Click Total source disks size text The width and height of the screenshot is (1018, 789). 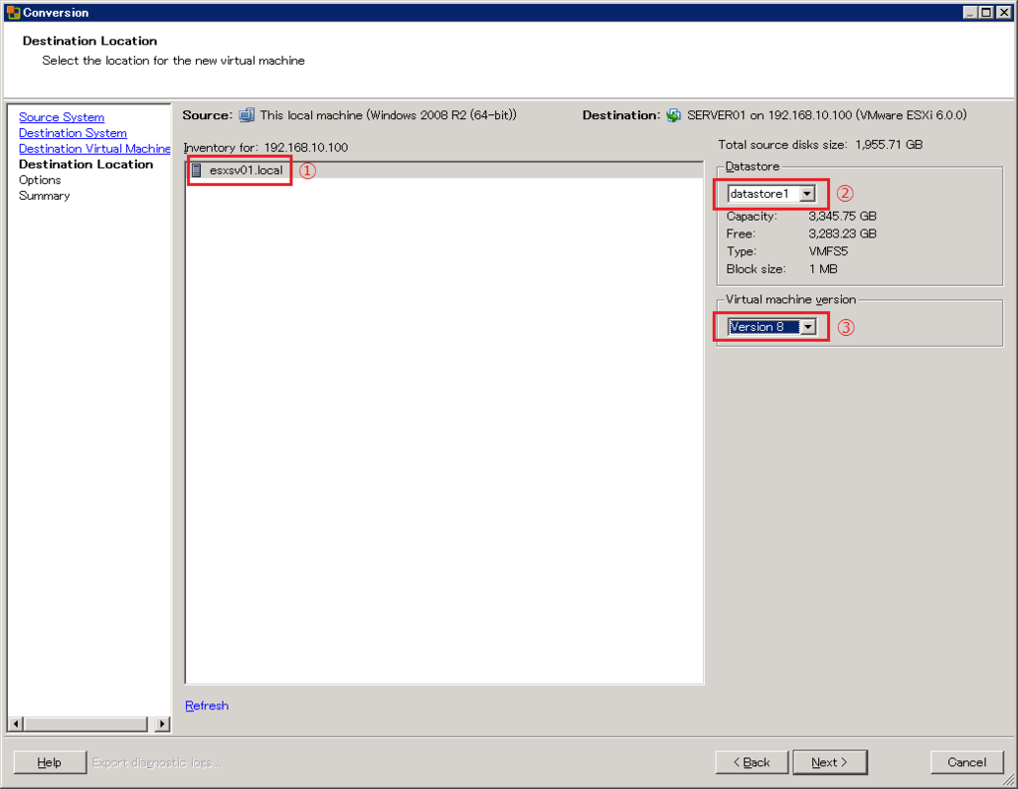point(820,145)
